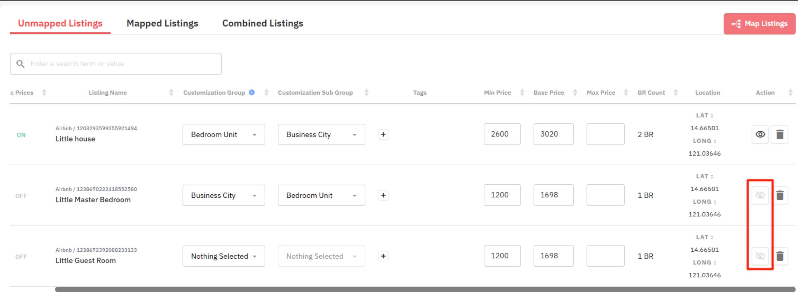Sort by Max Price column
The height and width of the screenshot is (292, 798).
tap(626, 92)
